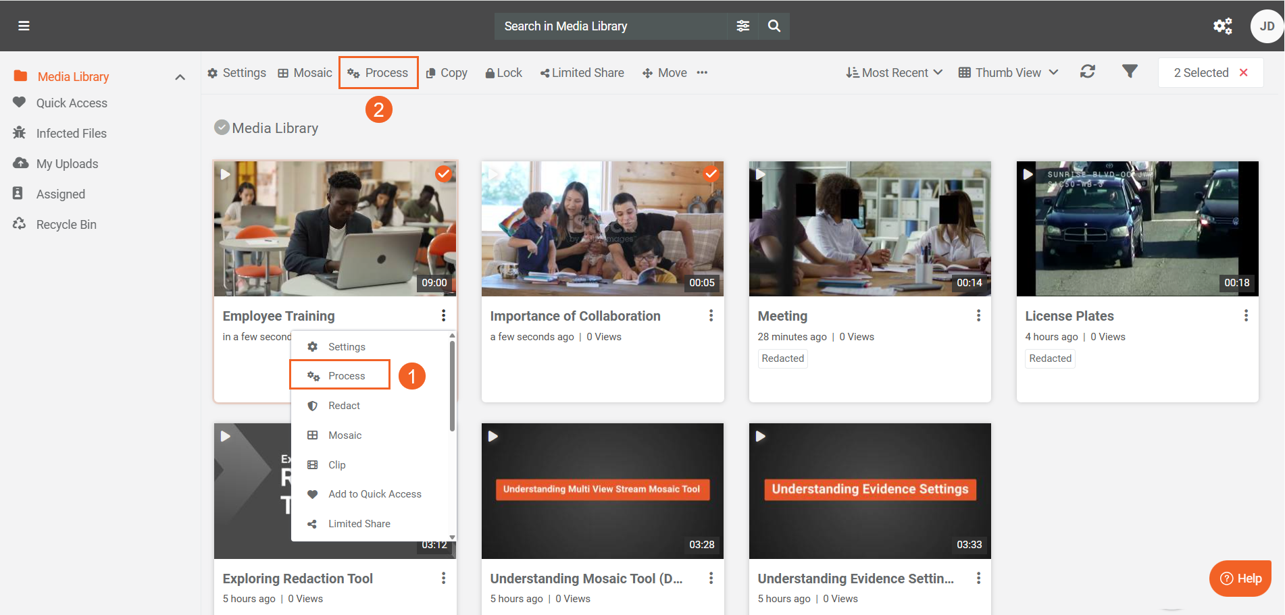Viewport: 1285px width, 615px height.
Task: Click the magnifying glass search button
Action: click(x=774, y=26)
